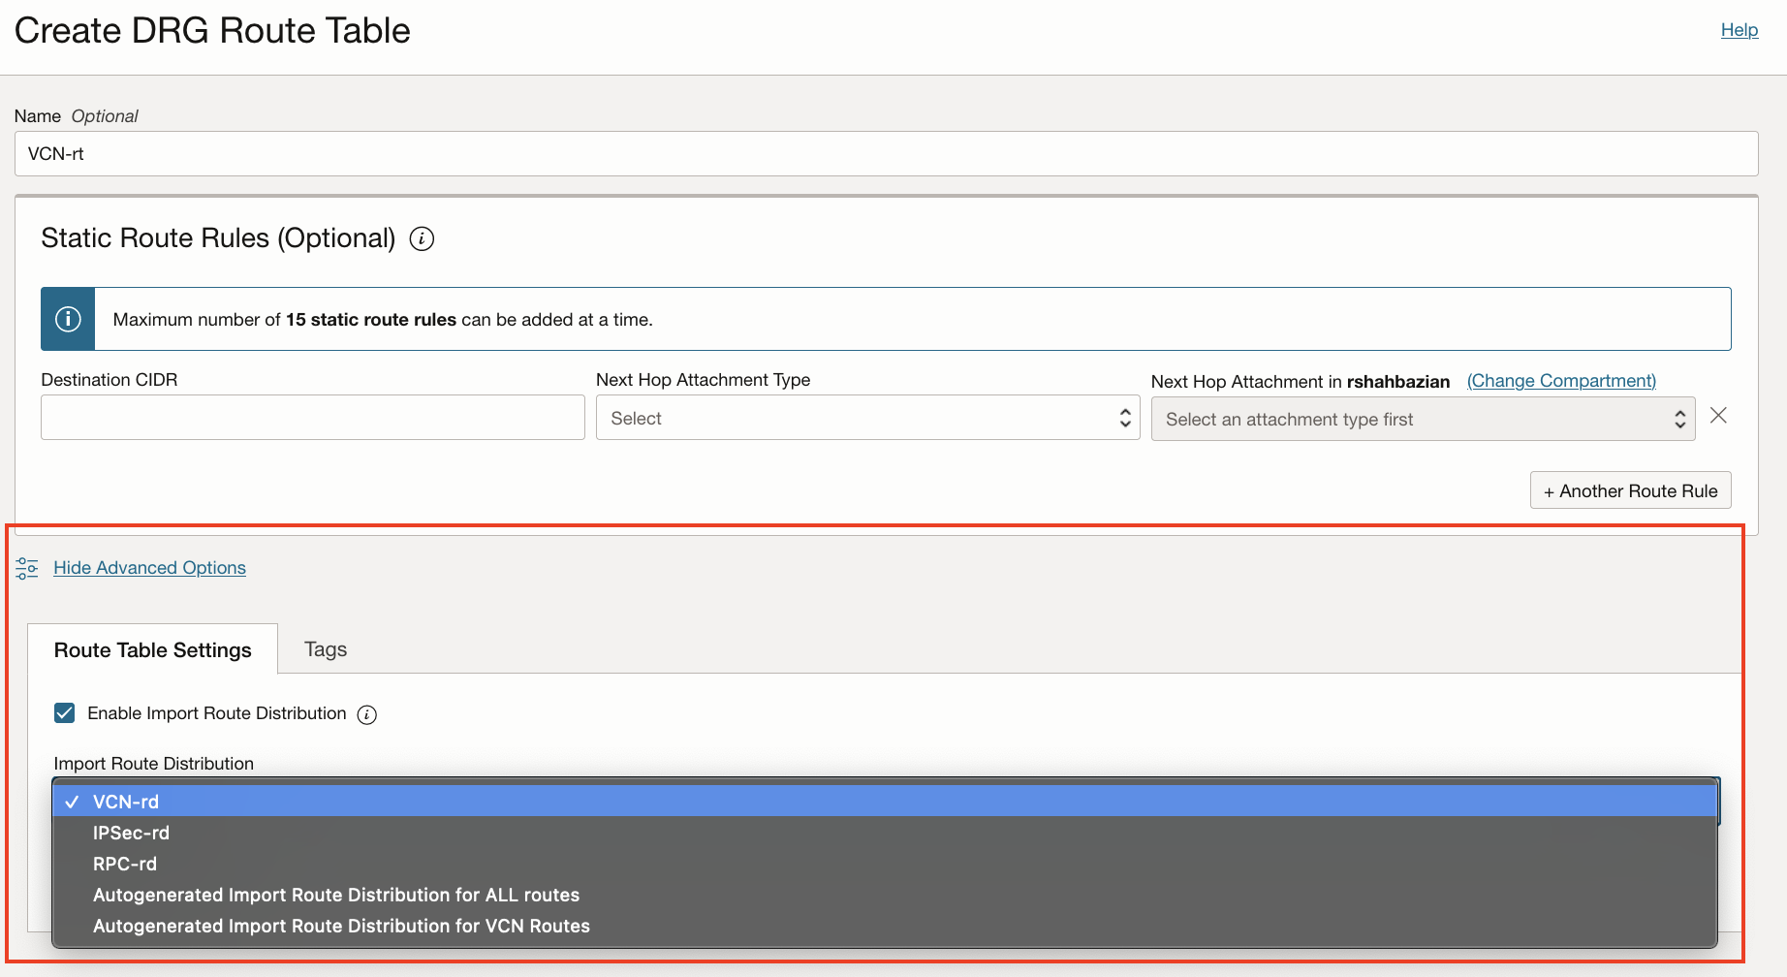Open the Change Compartment link
1787x977 pixels.
tap(1561, 380)
